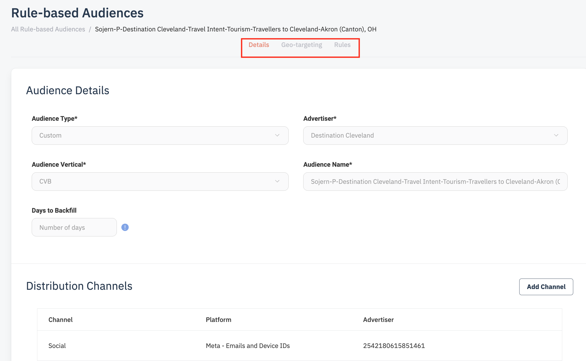Focus the Number of days input
Viewport: 586px width, 361px height.
coord(74,227)
